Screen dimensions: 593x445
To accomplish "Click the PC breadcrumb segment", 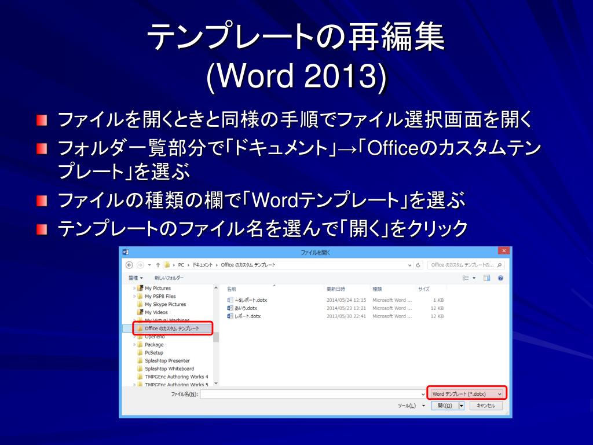I will pos(181,265).
